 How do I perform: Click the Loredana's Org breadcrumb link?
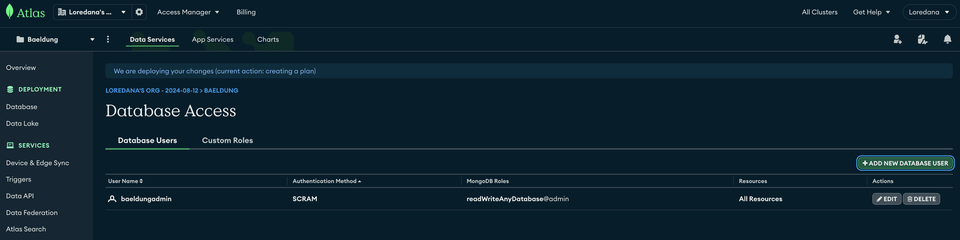[x=152, y=91]
